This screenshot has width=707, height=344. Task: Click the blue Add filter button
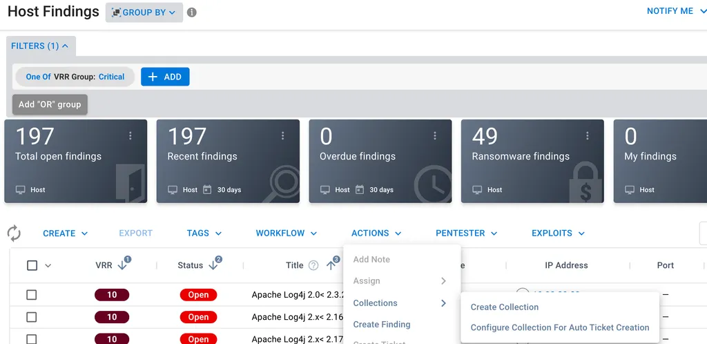pos(165,77)
